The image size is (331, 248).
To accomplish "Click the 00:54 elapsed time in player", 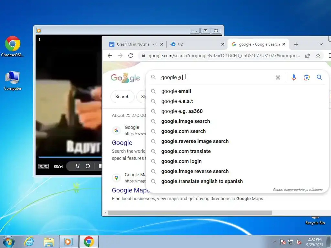I will click(59, 166).
